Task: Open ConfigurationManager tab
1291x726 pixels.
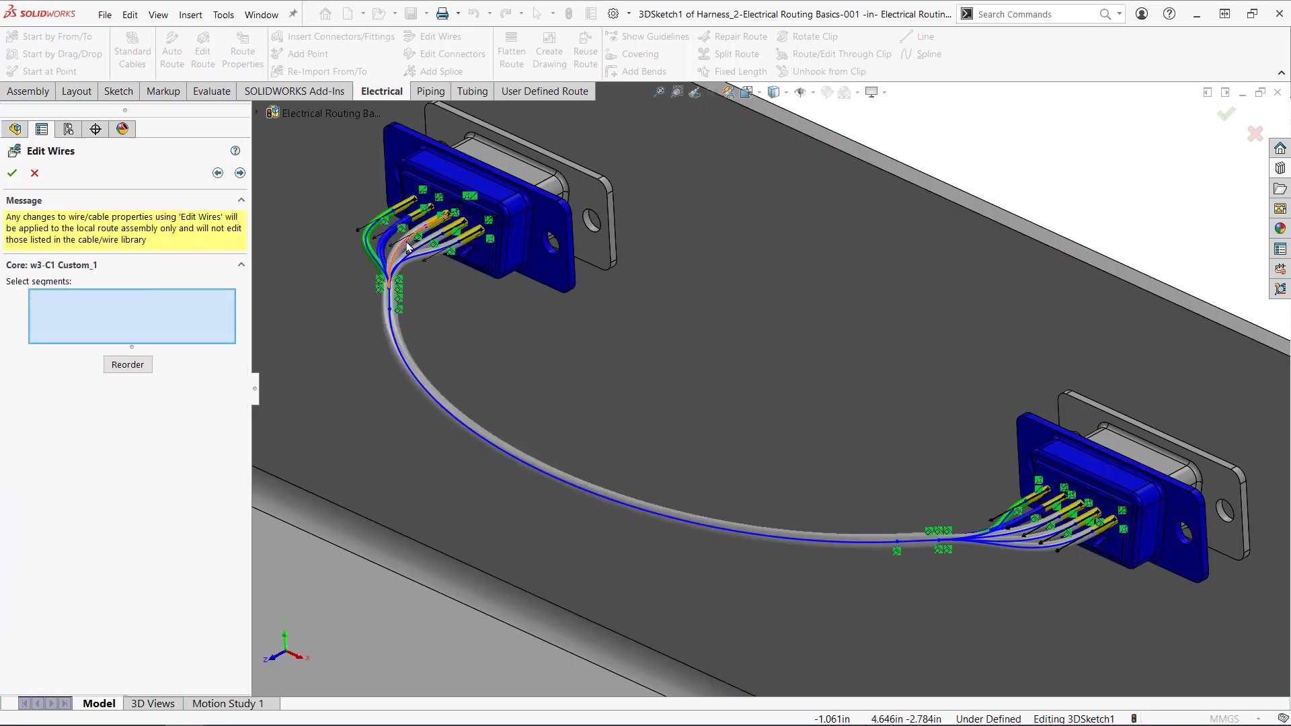Action: pyautogui.click(x=69, y=129)
